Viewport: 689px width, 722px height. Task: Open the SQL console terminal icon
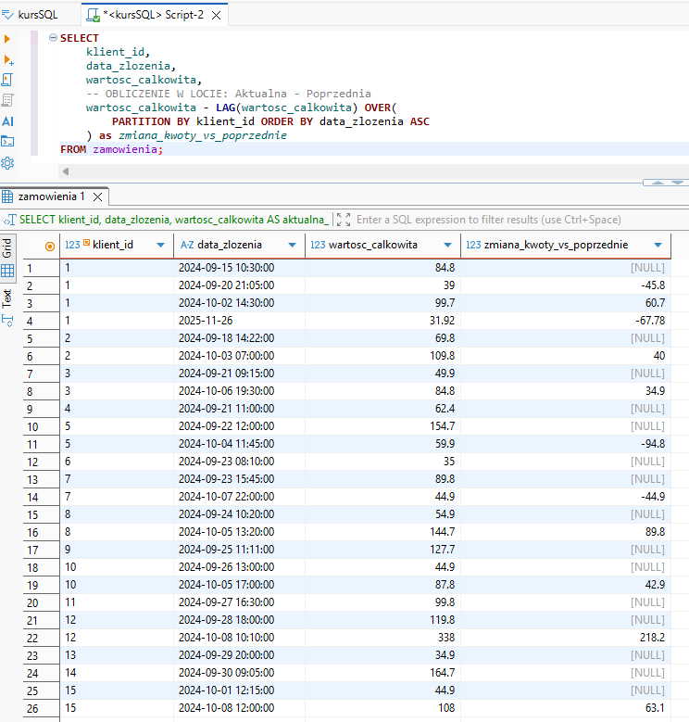point(7,141)
